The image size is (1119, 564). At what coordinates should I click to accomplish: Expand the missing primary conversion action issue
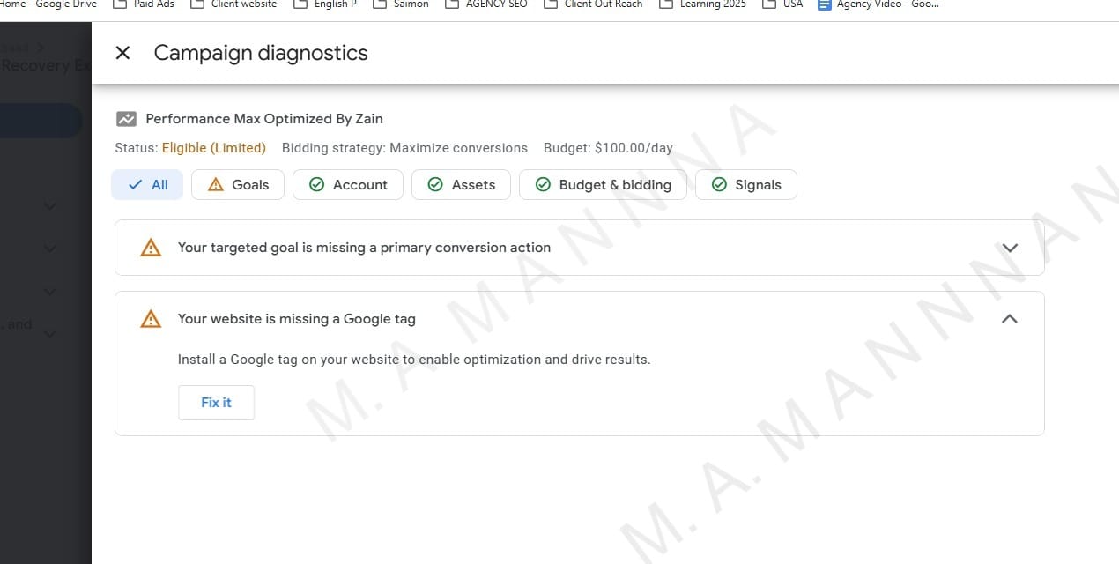coord(1010,248)
